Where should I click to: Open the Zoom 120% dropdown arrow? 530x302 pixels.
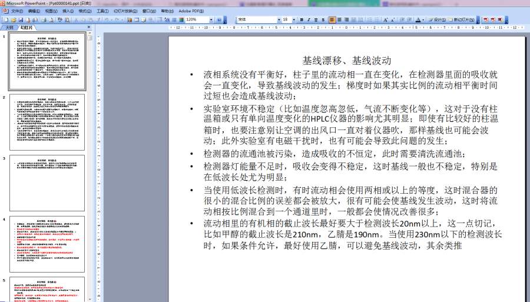pyautogui.click(x=211, y=20)
